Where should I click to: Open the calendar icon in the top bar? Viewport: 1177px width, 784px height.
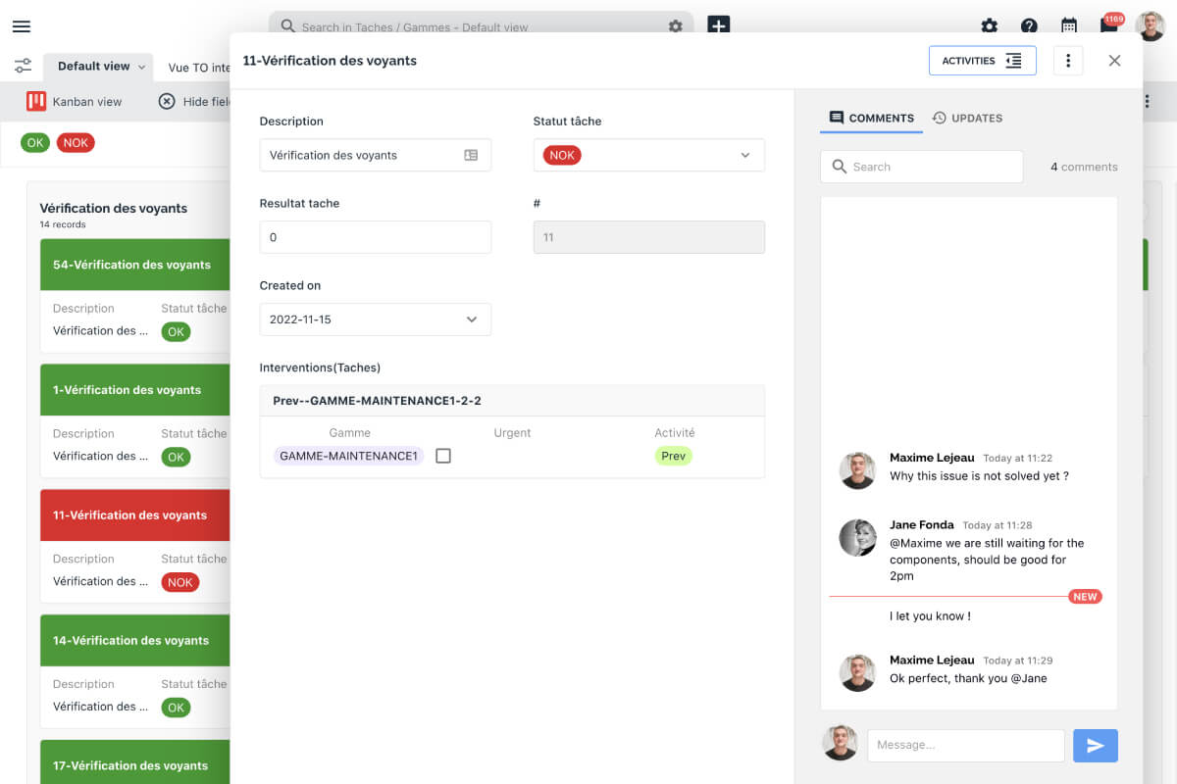point(1069,26)
